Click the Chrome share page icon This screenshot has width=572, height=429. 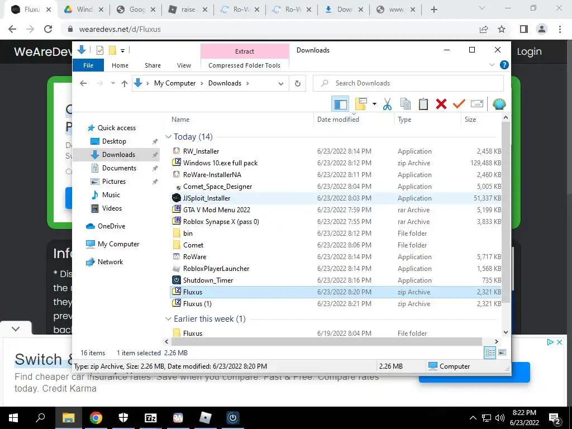484,29
